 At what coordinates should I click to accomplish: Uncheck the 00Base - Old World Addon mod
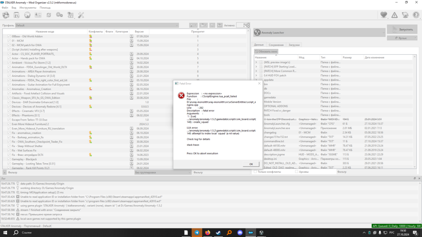pyautogui.click(x=9, y=36)
